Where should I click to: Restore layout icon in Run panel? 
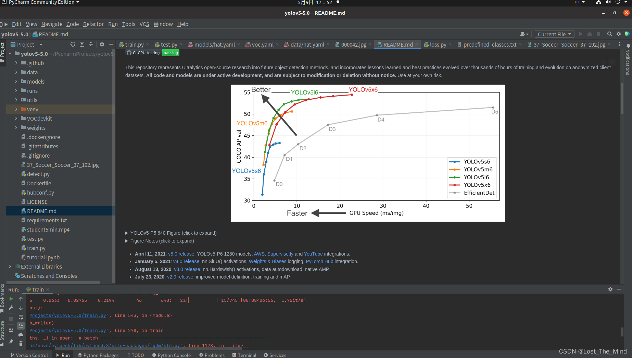11,330
